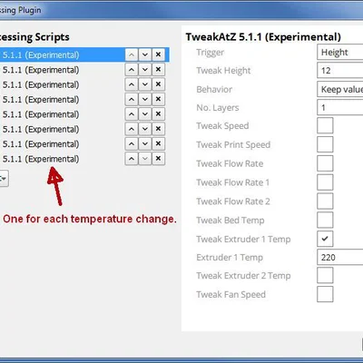Image resolution: width=363 pixels, height=363 pixels.
Task: Move the fourth script in the list up
Action: pyautogui.click(x=132, y=99)
